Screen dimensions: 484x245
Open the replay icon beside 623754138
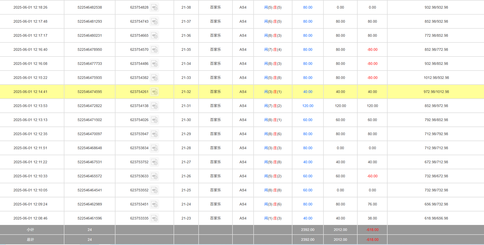(x=155, y=106)
